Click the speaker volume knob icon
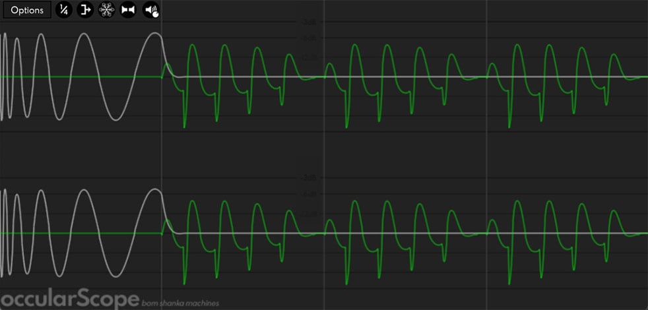Screen dimensions: 648x310 click(151, 10)
